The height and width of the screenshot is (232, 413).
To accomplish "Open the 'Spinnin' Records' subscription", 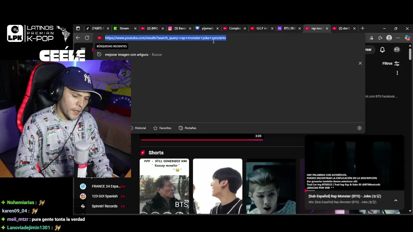I will click(x=102, y=206).
